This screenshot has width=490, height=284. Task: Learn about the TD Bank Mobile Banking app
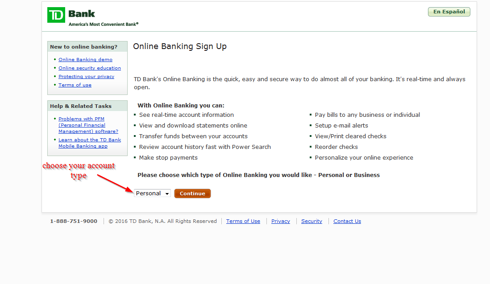click(90, 143)
